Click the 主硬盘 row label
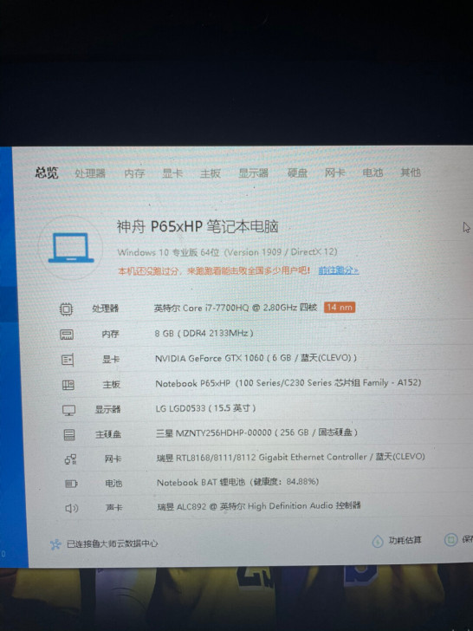 [x=108, y=434]
